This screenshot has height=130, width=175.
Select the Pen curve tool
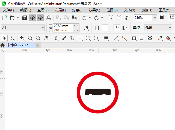(x=56, y=38)
